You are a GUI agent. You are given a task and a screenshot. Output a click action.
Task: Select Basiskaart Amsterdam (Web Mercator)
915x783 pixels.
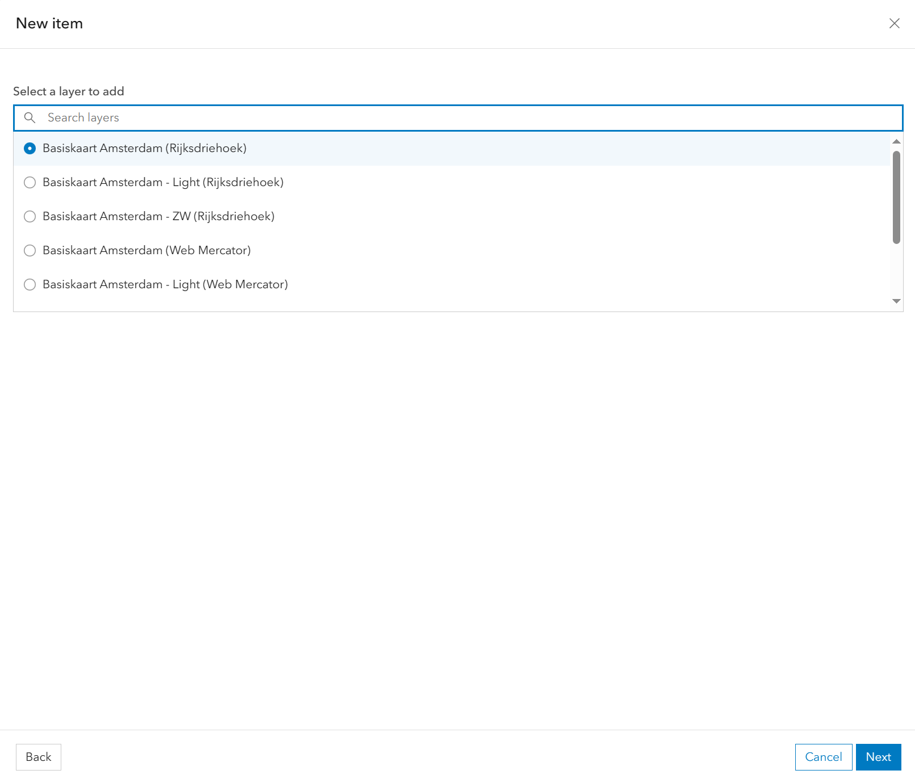pos(30,250)
